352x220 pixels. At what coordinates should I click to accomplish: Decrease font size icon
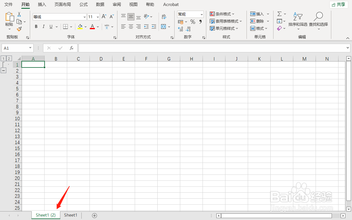111,16
